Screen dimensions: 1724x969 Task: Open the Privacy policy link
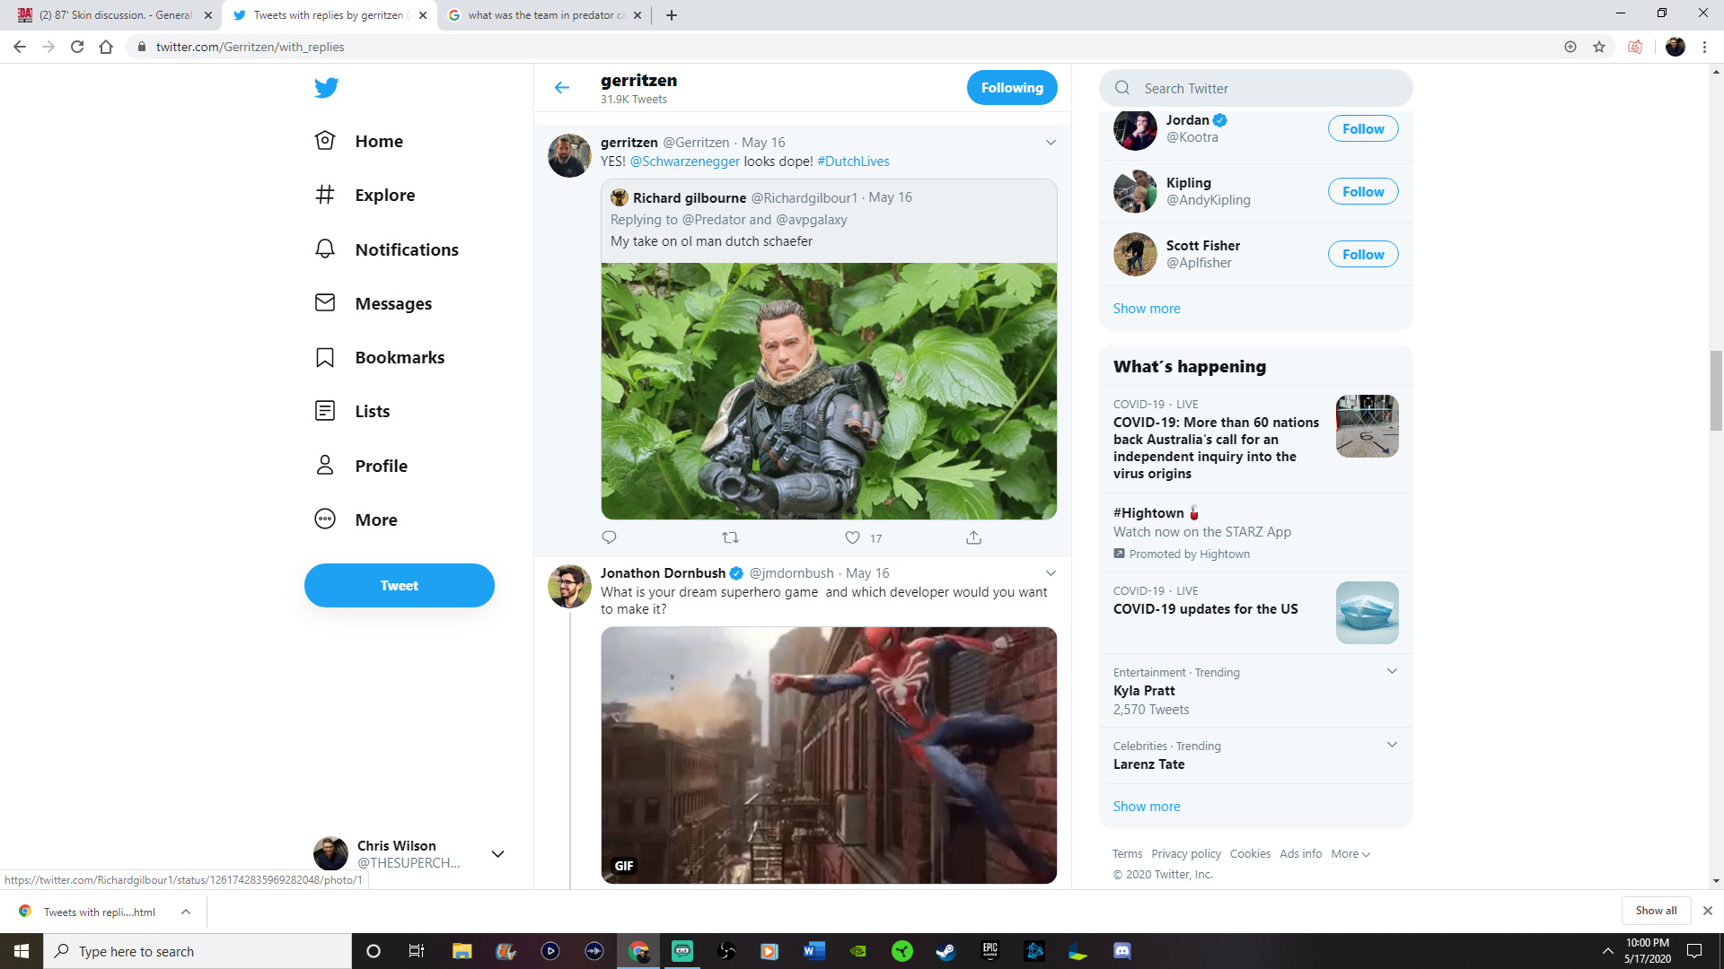(x=1186, y=854)
